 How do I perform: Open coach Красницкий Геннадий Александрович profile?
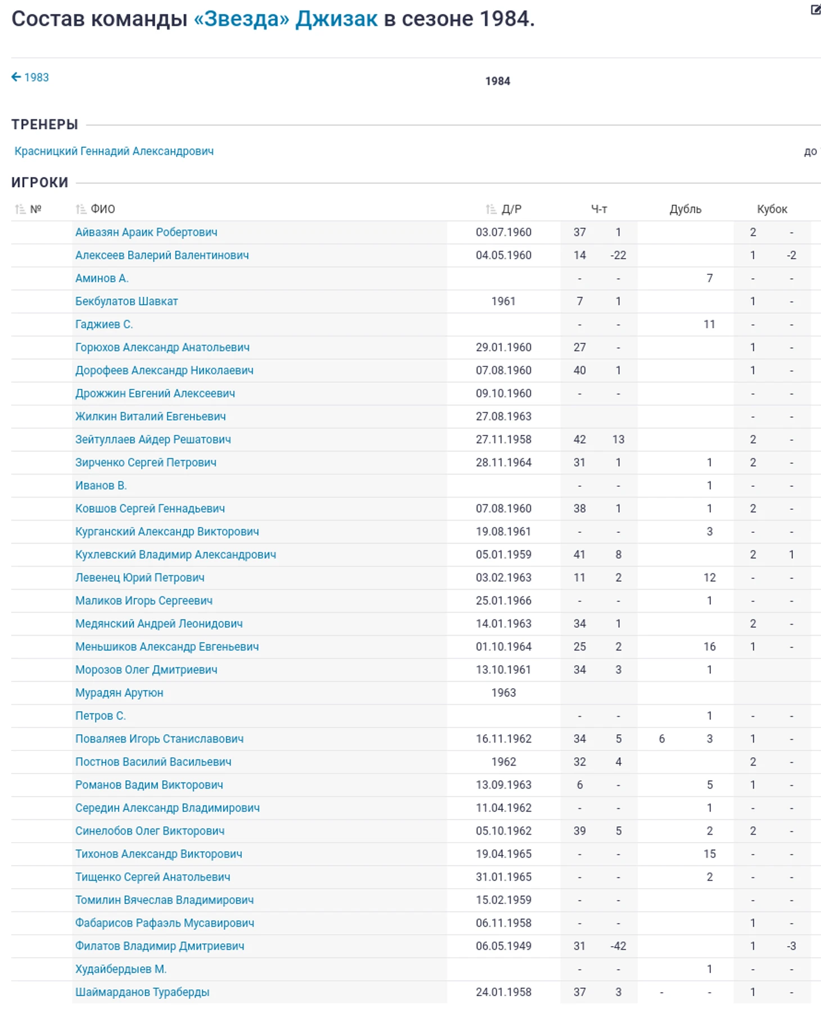[114, 151]
